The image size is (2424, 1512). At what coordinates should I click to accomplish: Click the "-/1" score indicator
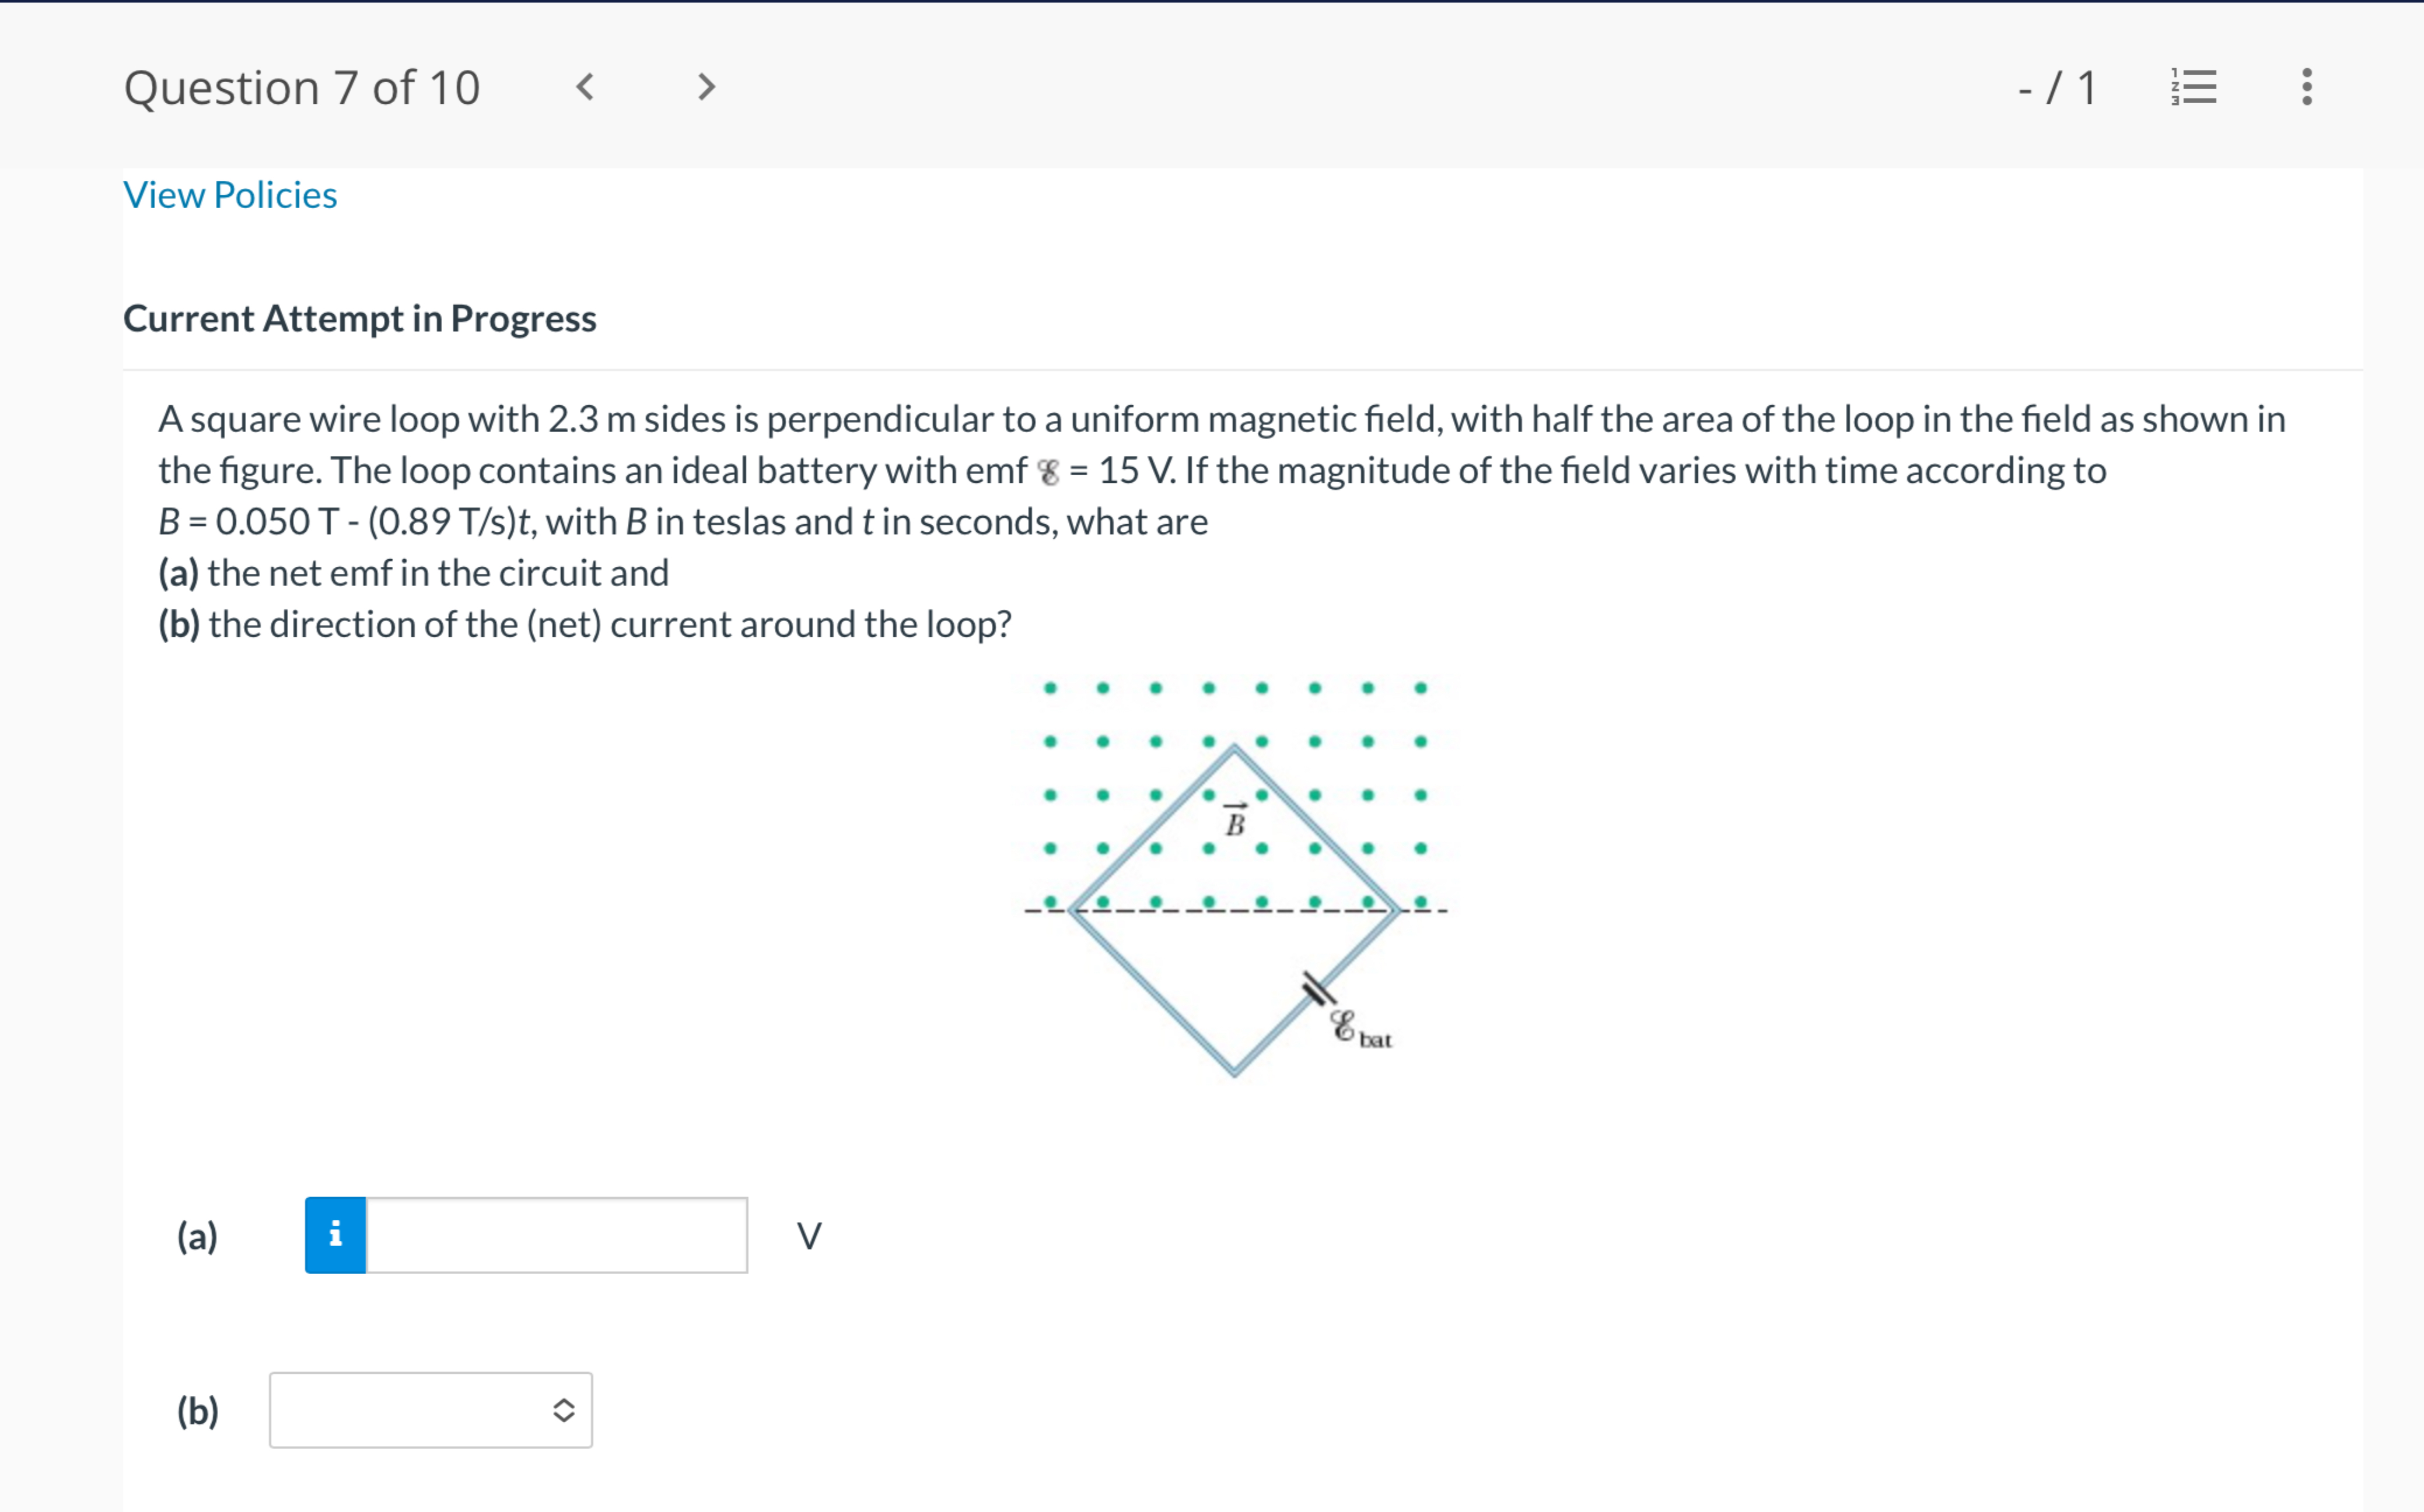(2055, 87)
